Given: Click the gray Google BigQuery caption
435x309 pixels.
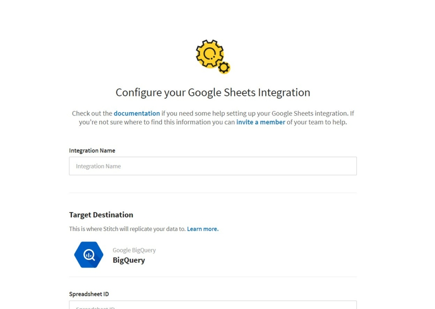Looking at the screenshot, I should click(134, 250).
